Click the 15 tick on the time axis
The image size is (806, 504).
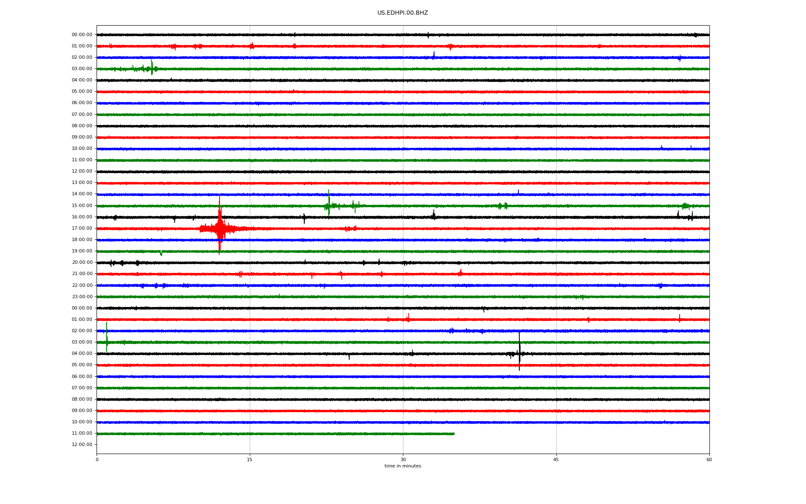tap(250, 459)
